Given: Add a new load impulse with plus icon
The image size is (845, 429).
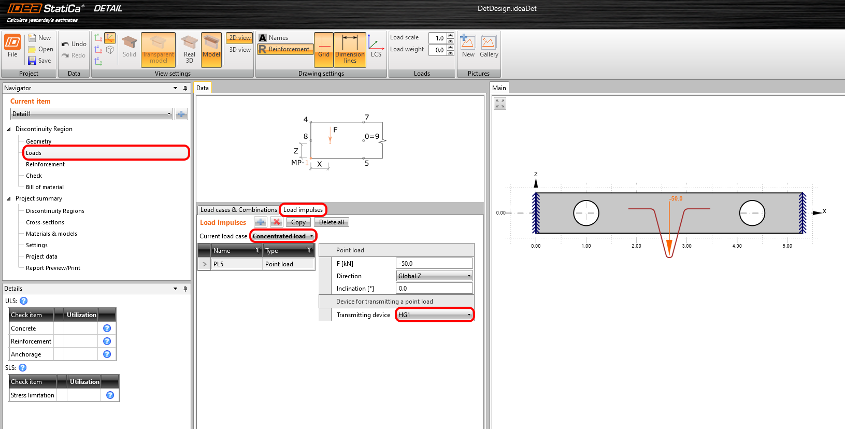Looking at the screenshot, I should [261, 222].
